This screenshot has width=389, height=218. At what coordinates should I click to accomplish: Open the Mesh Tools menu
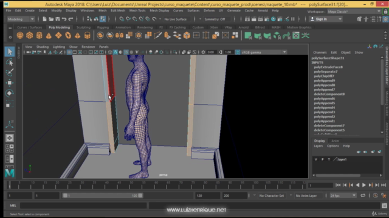pyautogui.click(x=137, y=11)
